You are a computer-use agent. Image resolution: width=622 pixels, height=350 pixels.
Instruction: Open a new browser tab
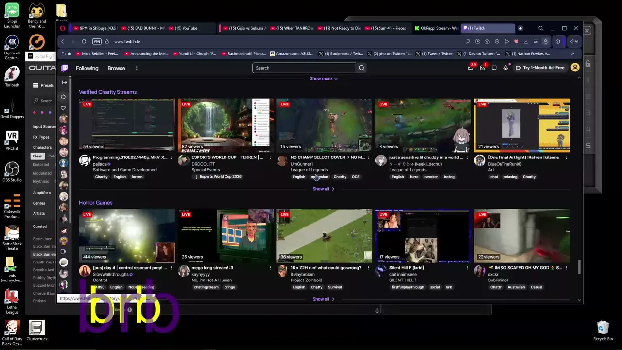(x=520, y=28)
